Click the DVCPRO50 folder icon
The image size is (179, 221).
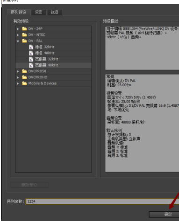[x=24, y=71]
